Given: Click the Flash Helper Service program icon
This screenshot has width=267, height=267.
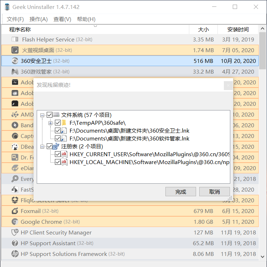Looking at the screenshot, I should [x=15, y=39].
